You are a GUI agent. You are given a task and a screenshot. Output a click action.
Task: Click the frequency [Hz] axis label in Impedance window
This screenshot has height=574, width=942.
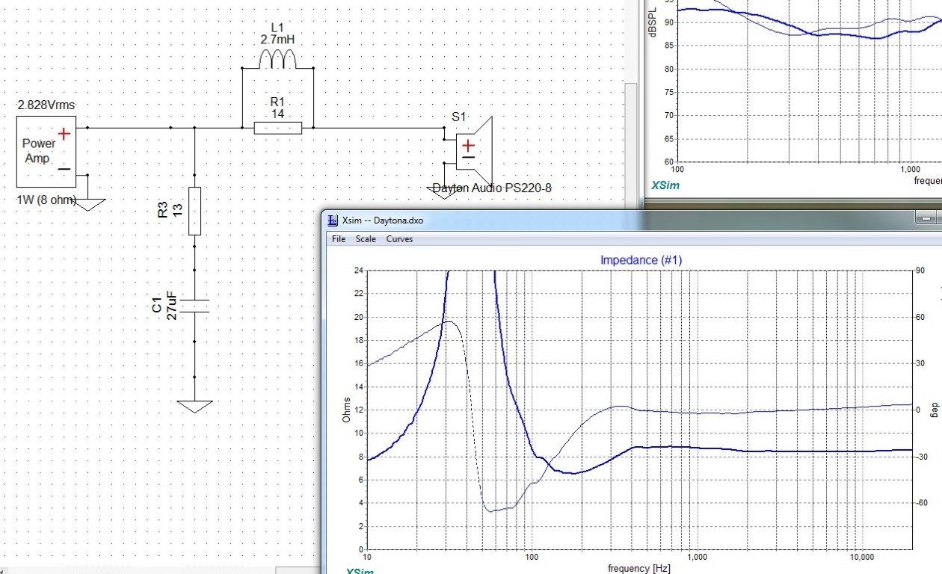pyautogui.click(x=638, y=568)
